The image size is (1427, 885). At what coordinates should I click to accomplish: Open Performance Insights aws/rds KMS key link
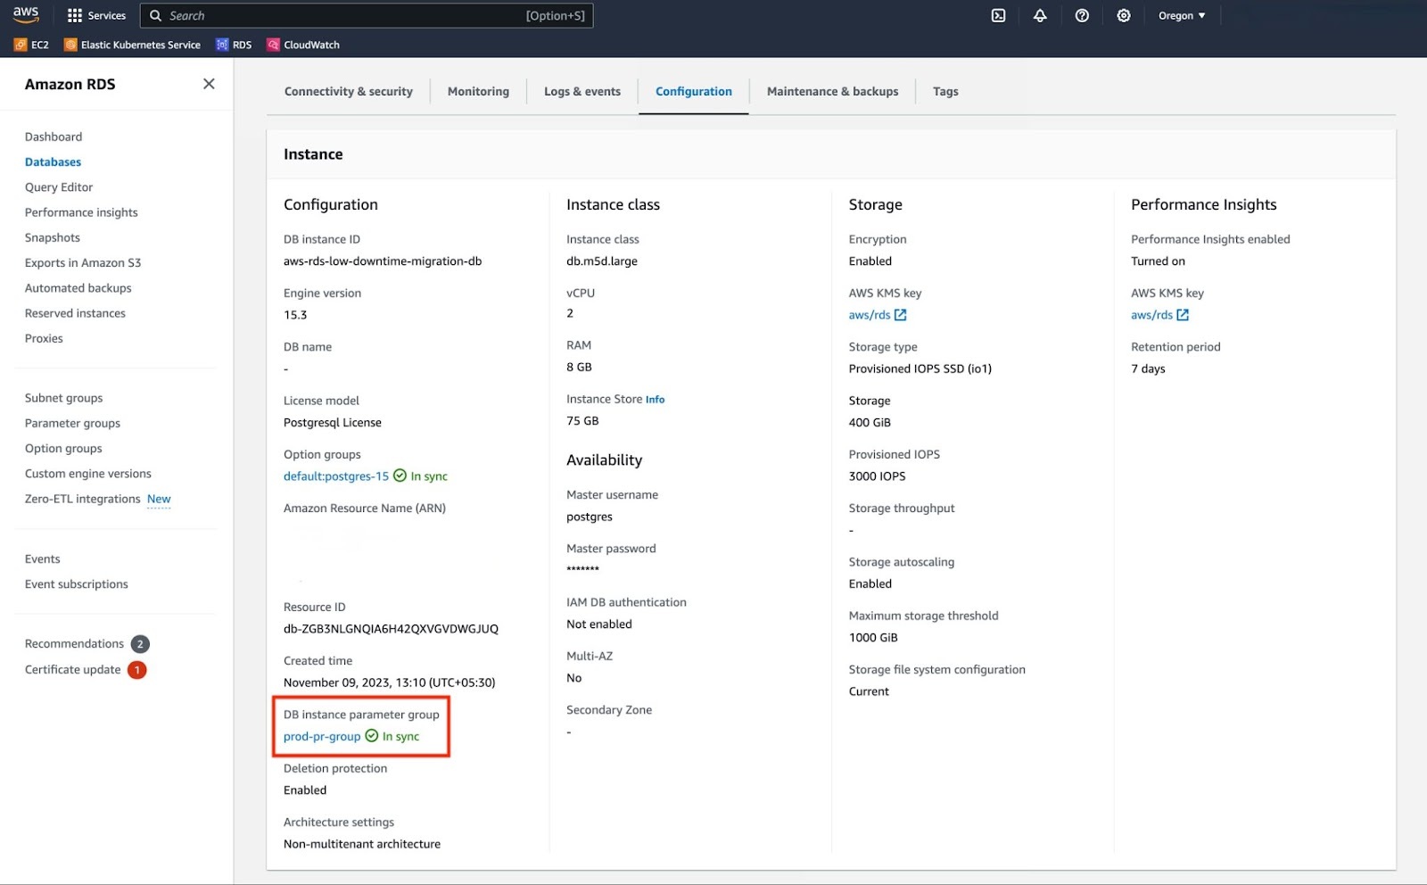point(1151,315)
